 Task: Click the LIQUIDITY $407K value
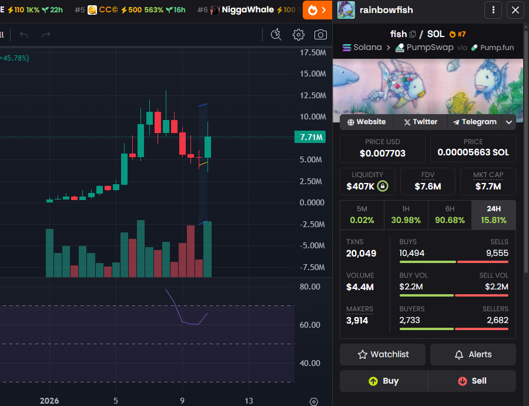360,187
